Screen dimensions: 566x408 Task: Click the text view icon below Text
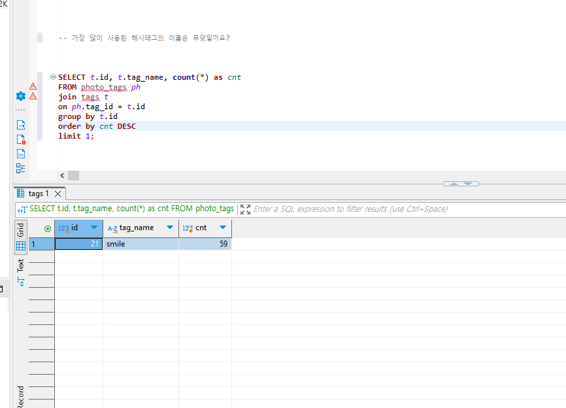(20, 281)
